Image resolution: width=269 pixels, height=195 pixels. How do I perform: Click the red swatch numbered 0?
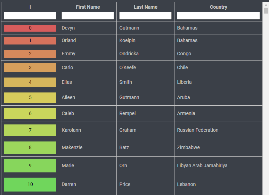tap(30, 28)
